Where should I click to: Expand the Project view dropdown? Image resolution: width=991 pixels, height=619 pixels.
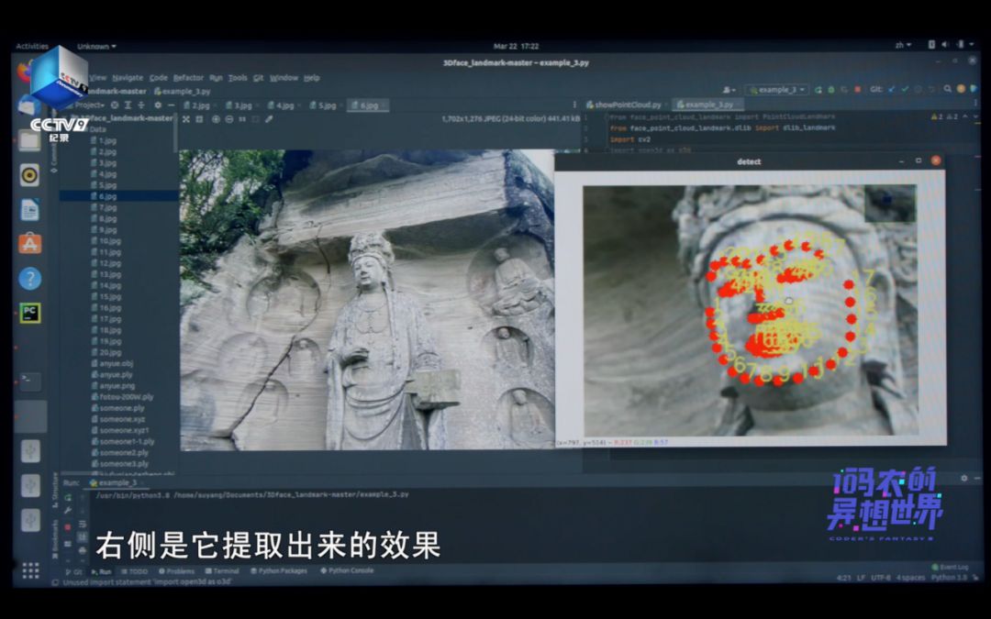pyautogui.click(x=90, y=105)
